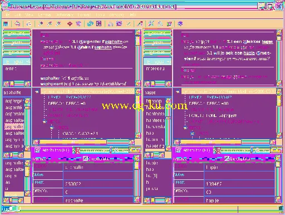Viewport: 285px width, 215px height.
Task: Click the Lemma asphalte header row in tree
Action: pyautogui.click(x=87, y=91)
